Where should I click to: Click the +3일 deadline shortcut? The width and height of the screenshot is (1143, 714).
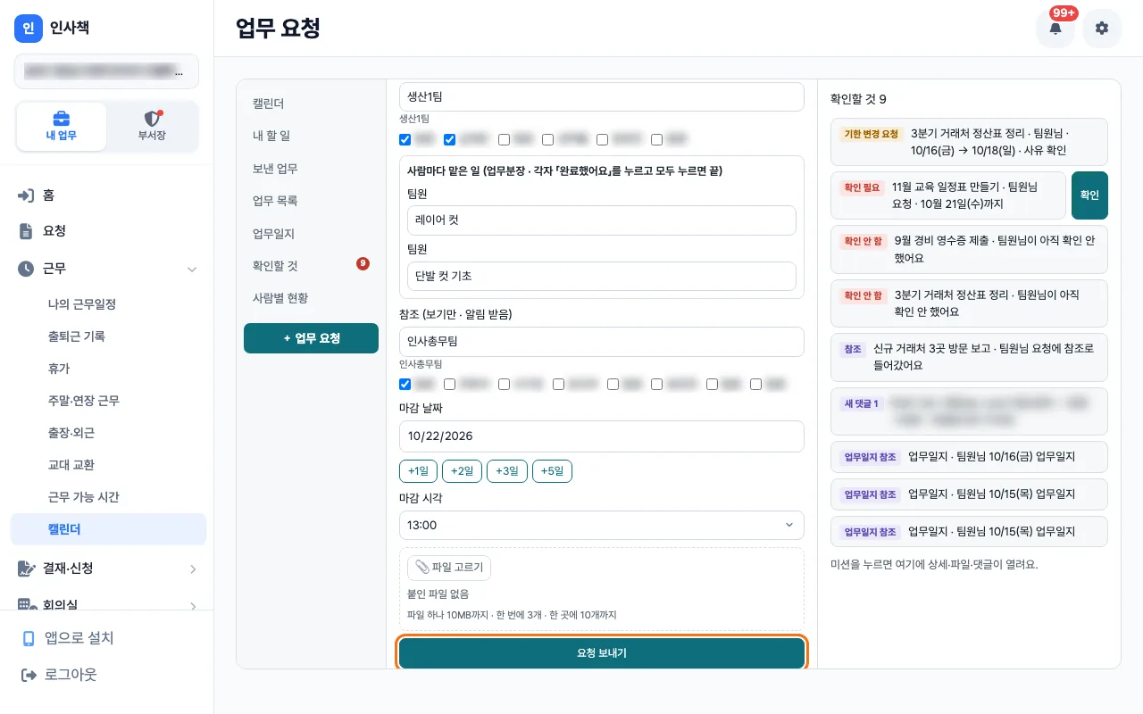coord(507,471)
